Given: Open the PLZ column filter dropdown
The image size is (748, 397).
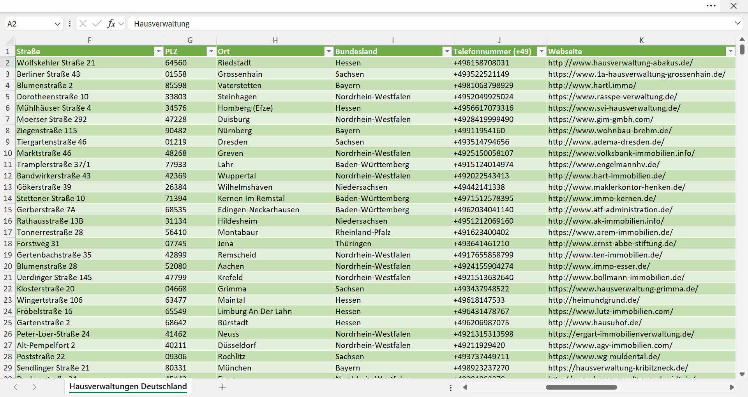Looking at the screenshot, I should click(x=211, y=51).
